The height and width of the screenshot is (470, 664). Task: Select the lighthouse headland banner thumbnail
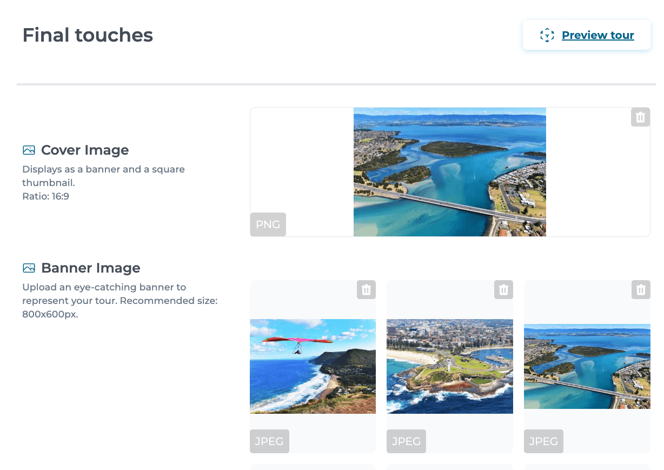point(449,366)
